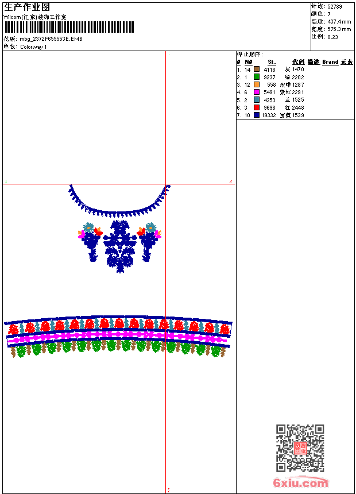
Task: Select the red swatch for thread 2448
Action: pyautogui.click(x=257, y=107)
